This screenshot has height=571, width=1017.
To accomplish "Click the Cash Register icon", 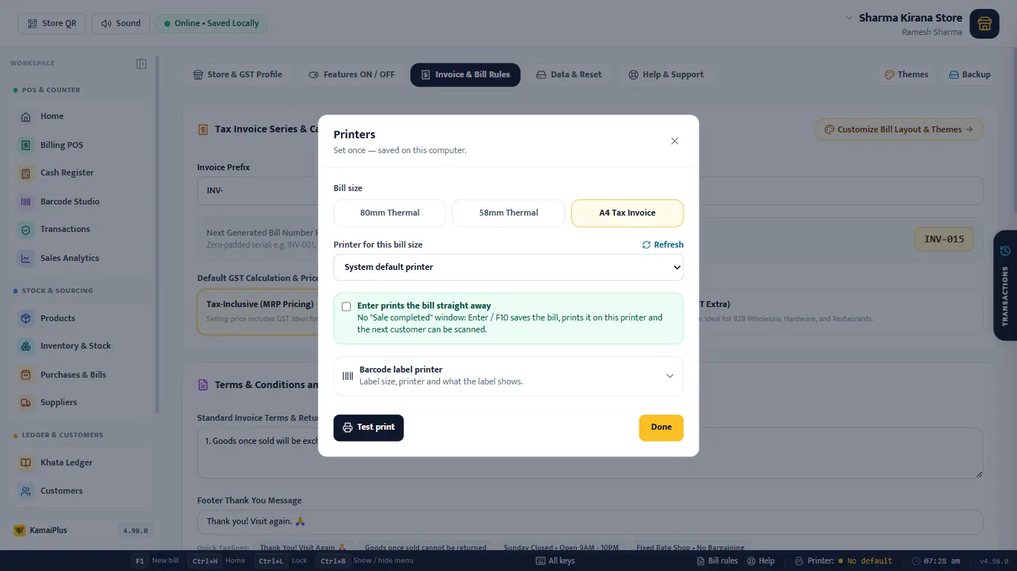I will pos(26,173).
